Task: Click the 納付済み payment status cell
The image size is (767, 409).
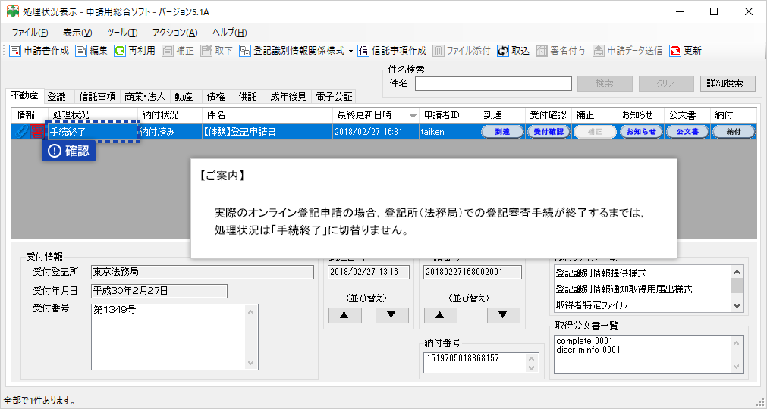Action: pos(170,132)
